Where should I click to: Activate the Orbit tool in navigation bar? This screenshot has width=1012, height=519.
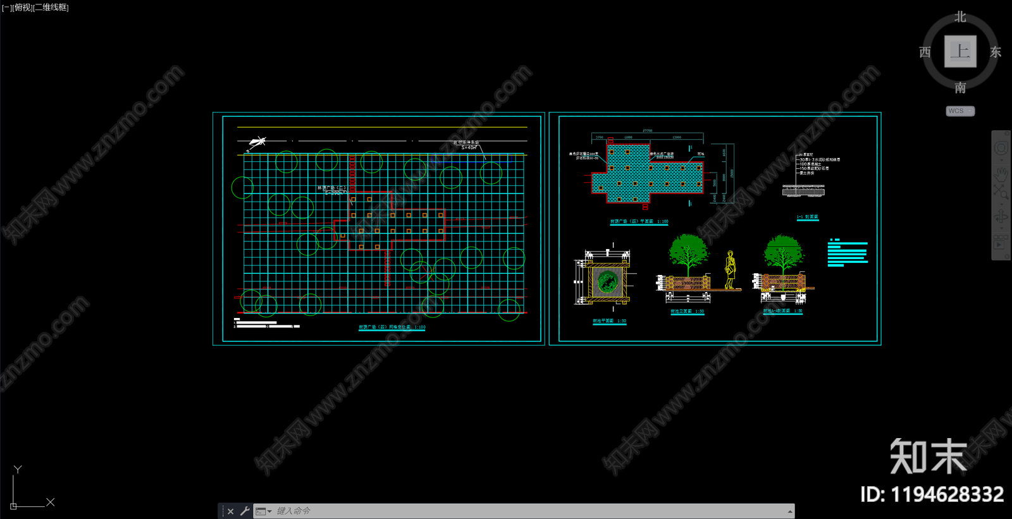click(x=1001, y=217)
